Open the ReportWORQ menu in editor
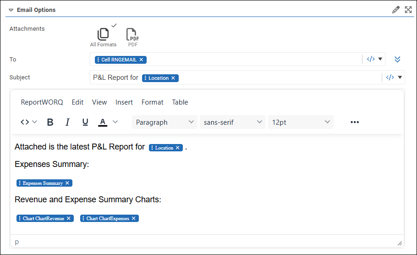 click(42, 102)
